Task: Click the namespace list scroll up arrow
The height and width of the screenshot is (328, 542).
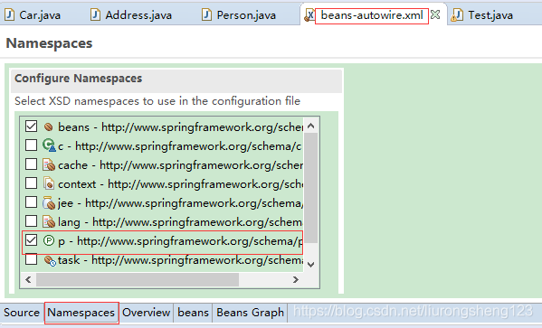Action: [x=310, y=126]
